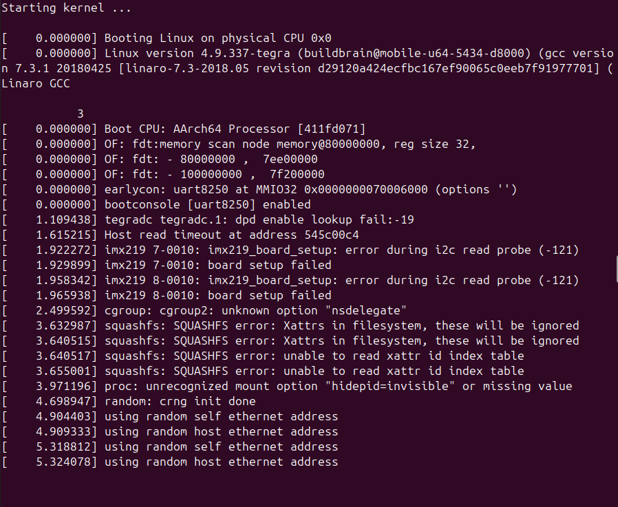The image size is (618, 507).
Task: Click 'AArch64 Processor [411fd071]' text
Action: [x=270, y=129]
